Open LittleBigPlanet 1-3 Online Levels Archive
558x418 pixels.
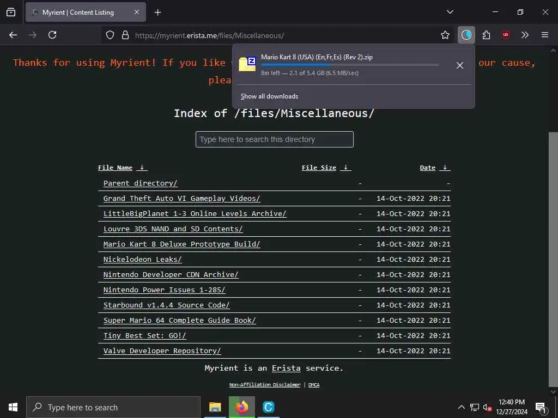(195, 214)
